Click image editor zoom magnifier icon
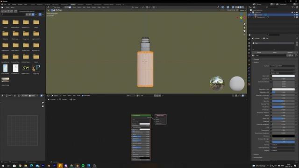This screenshot has height=168, width=299. click(43, 103)
